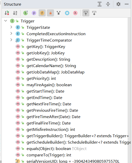Click Expand All icon in header
The image size is (132, 163).
point(100,4)
